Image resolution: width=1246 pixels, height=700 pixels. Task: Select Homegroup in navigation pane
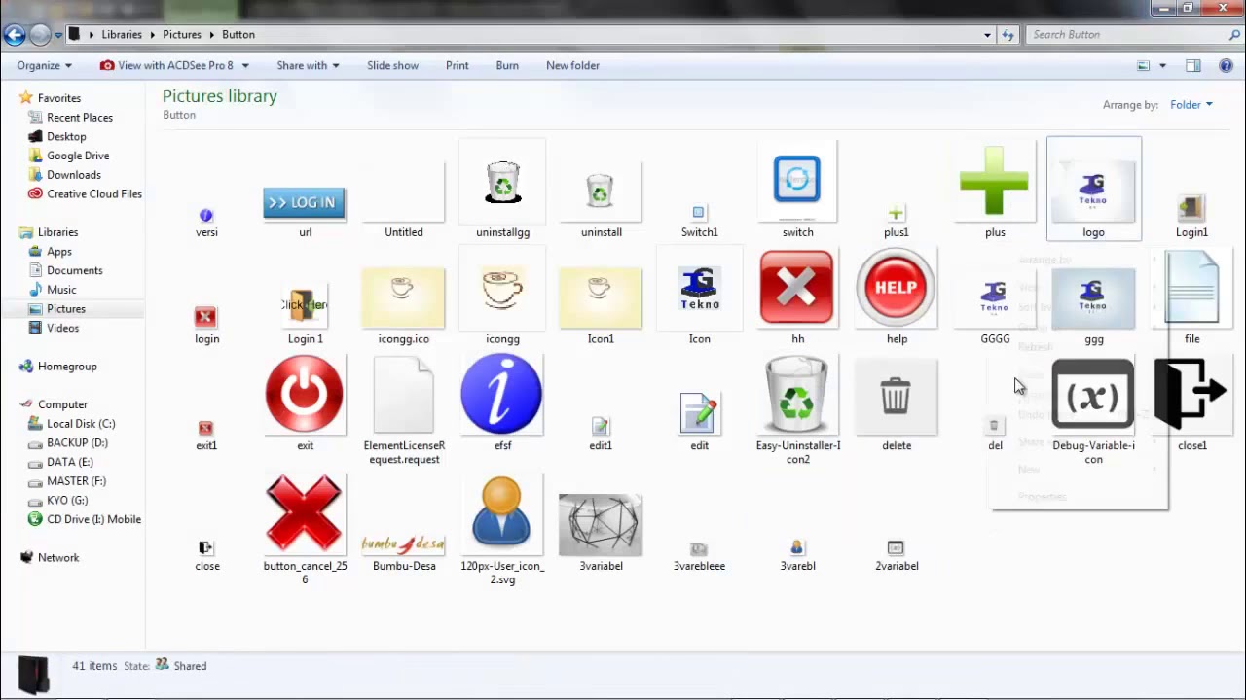click(67, 367)
